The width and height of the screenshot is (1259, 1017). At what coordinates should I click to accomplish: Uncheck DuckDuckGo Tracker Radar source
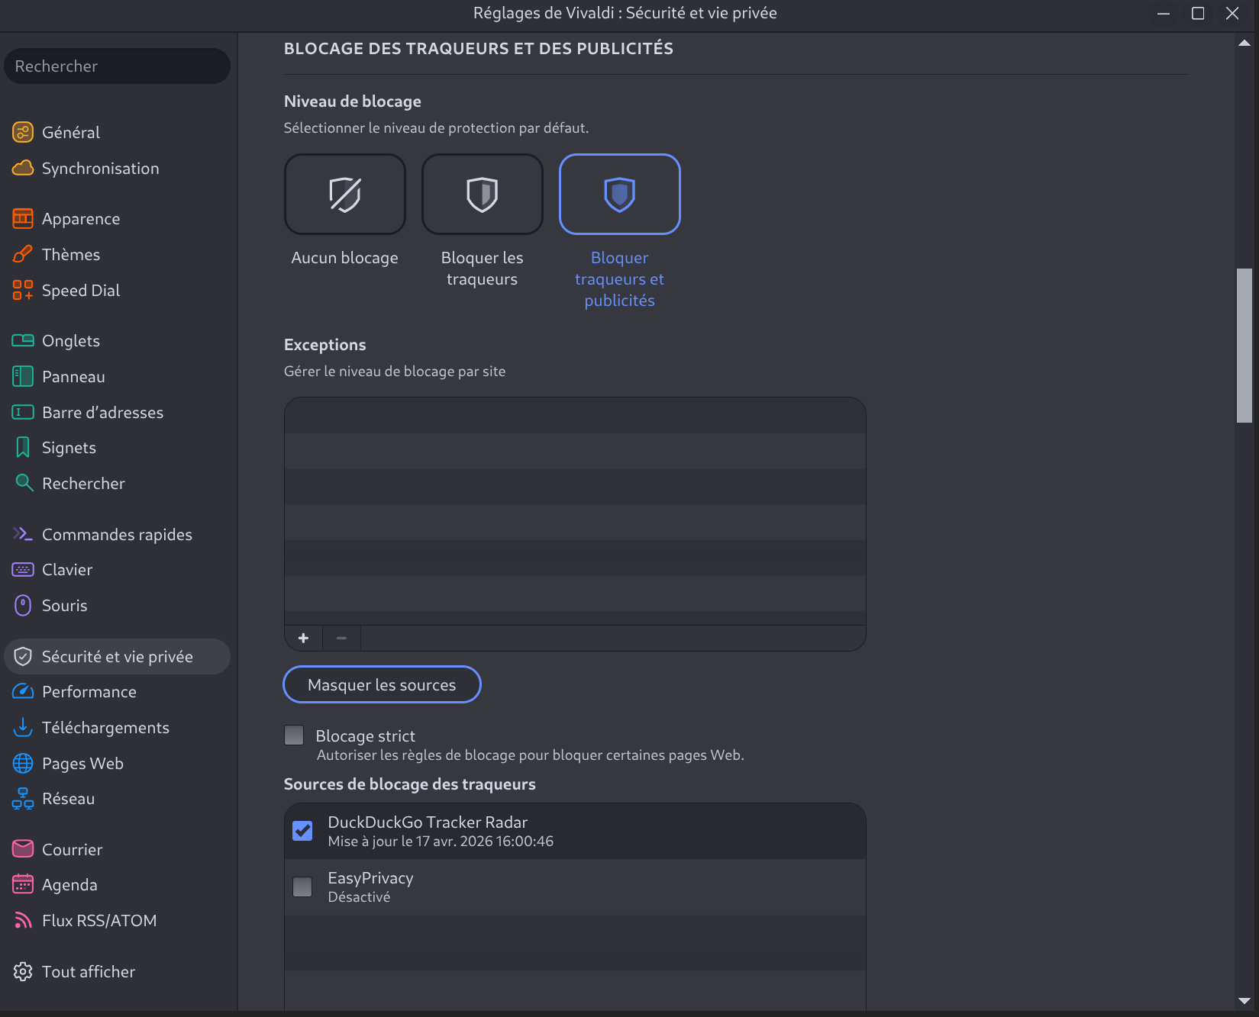click(302, 831)
